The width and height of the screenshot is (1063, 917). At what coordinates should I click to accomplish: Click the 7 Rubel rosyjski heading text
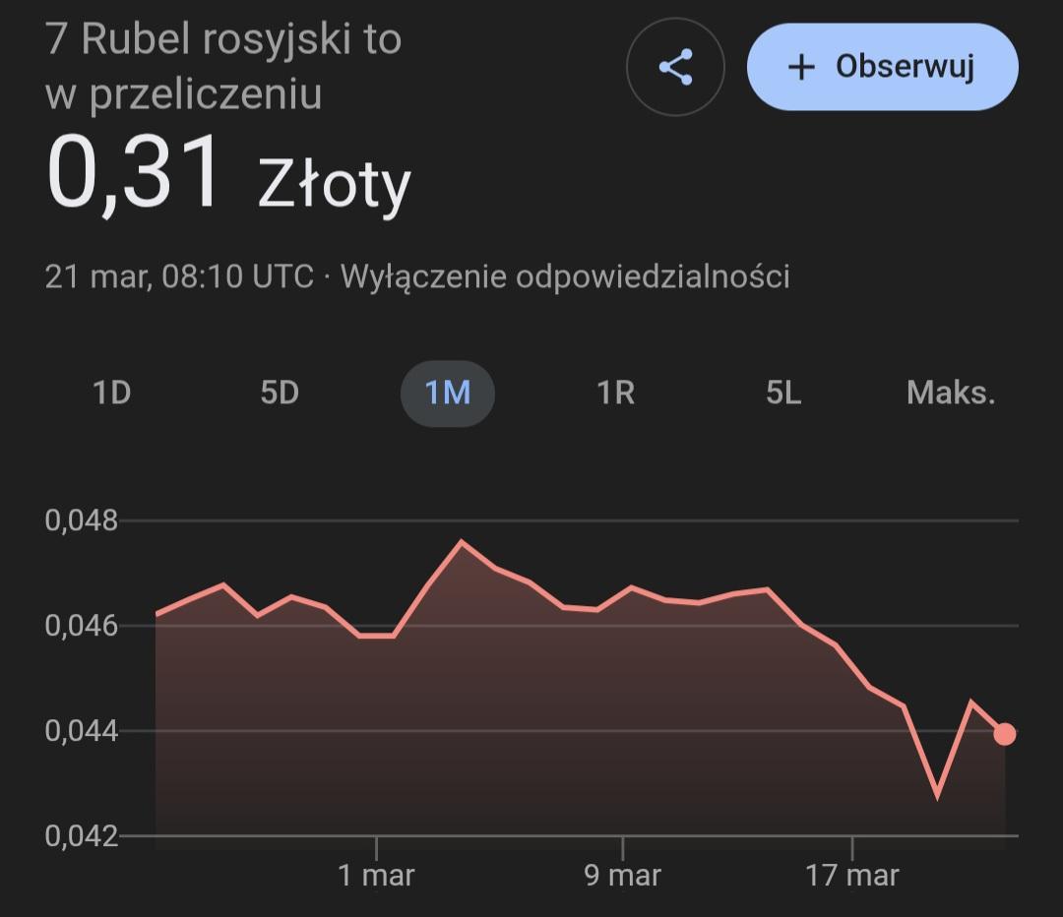tap(223, 40)
